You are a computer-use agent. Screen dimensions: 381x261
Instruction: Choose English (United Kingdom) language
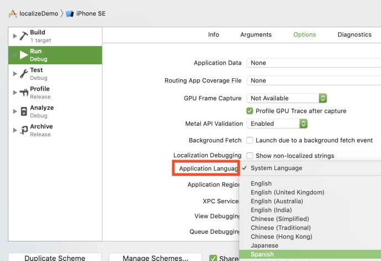[310, 192]
